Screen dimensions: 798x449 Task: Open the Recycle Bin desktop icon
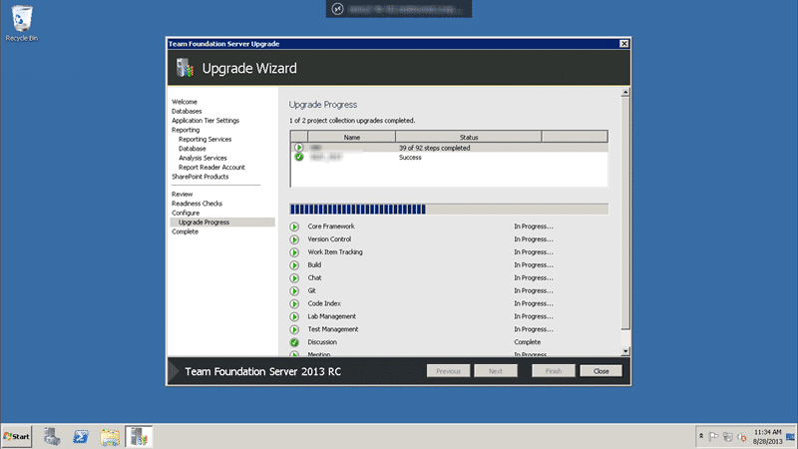(21, 23)
